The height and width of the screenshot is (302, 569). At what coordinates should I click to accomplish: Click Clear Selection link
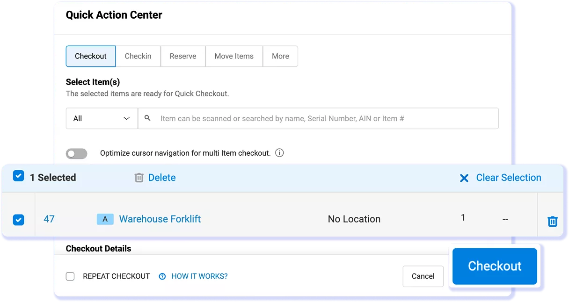(x=509, y=178)
